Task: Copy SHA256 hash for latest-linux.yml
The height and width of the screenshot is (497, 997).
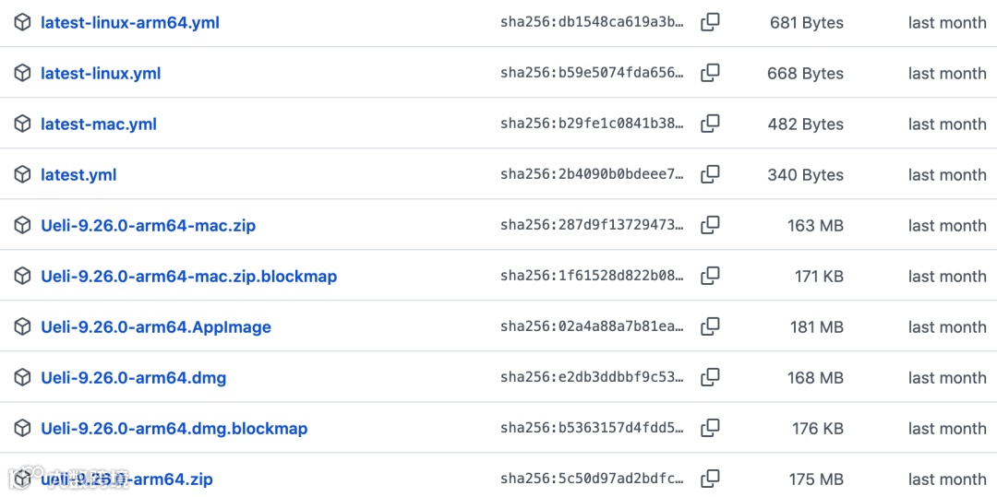Action: [x=710, y=74]
